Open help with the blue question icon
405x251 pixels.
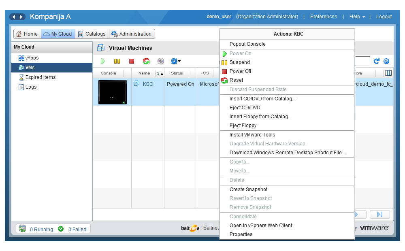[x=386, y=61]
